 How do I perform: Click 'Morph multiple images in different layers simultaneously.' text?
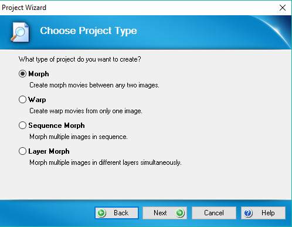(106, 162)
